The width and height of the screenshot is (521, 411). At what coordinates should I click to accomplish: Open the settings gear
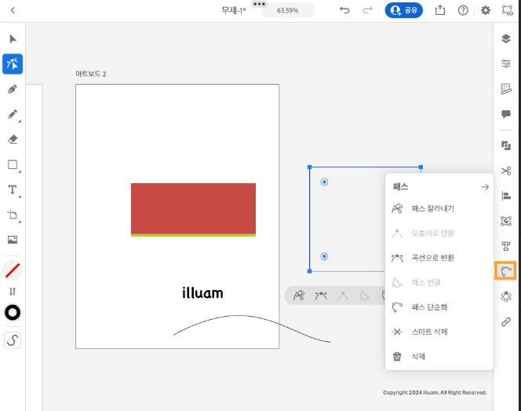(x=486, y=10)
